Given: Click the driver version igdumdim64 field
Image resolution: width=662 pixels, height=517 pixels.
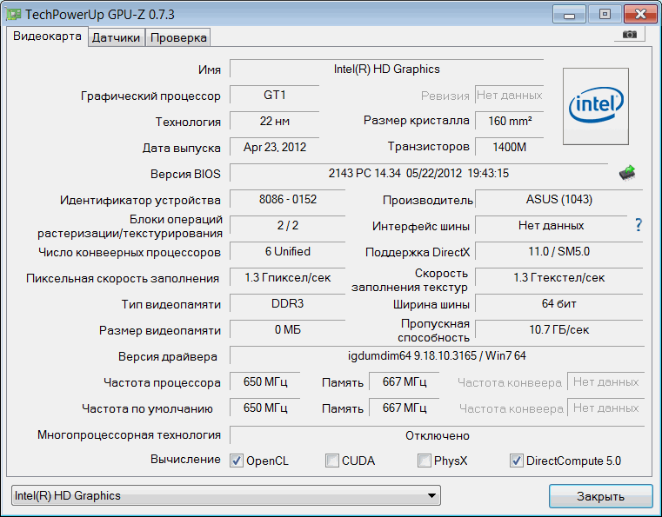Looking at the screenshot, I should 437,356.
